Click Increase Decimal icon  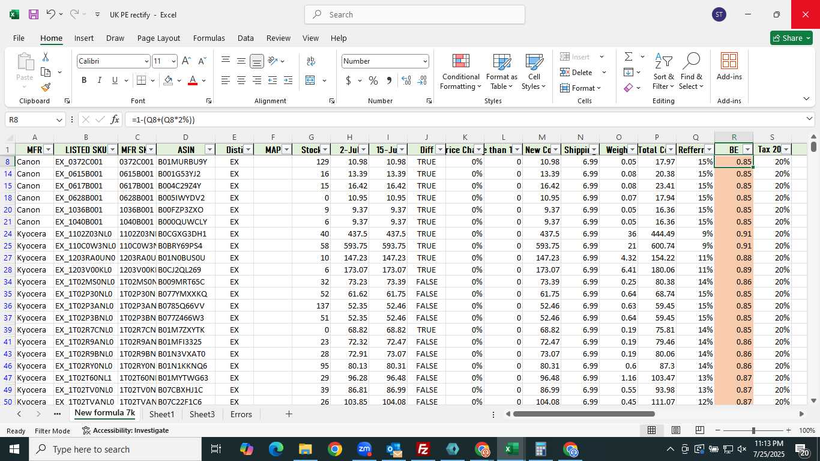point(406,80)
